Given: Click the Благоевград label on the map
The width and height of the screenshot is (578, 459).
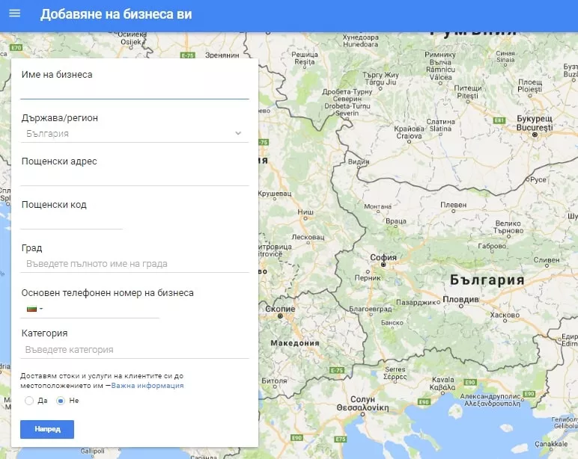Looking at the screenshot, I should (371, 309).
